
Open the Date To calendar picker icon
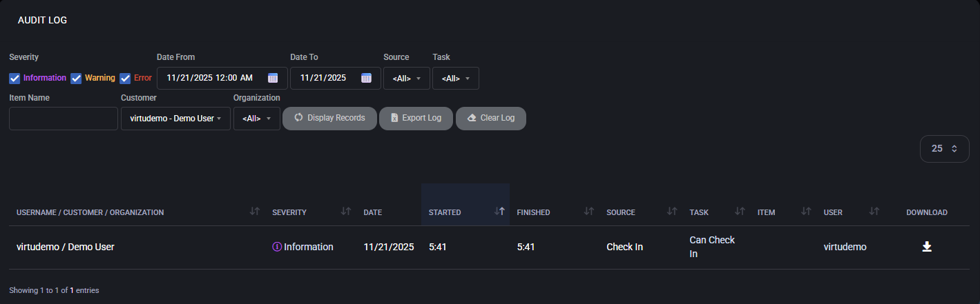point(366,78)
